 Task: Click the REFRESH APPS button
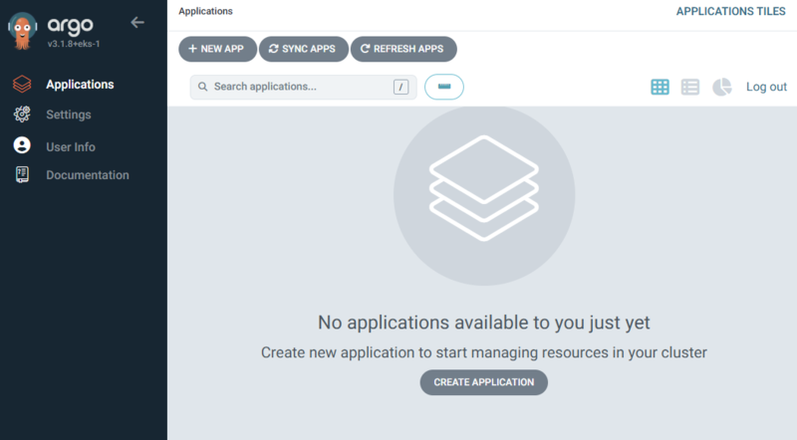(403, 49)
